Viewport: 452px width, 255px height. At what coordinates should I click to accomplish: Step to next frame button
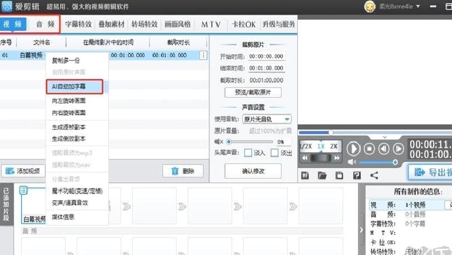398,149
